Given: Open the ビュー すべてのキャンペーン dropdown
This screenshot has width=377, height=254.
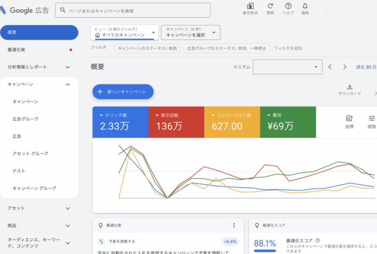Looking at the screenshot, I should pyautogui.click(x=124, y=32).
